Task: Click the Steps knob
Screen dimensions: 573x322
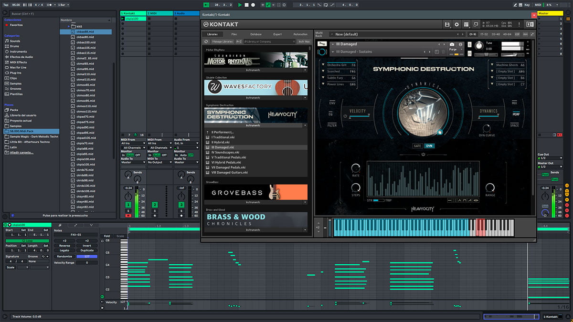Action: pyautogui.click(x=356, y=187)
